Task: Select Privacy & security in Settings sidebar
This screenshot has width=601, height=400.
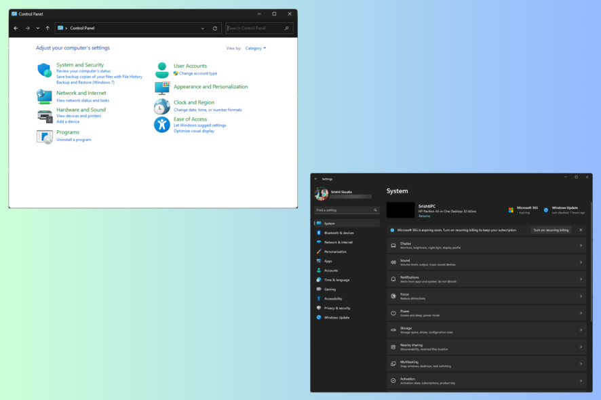Action: coord(347,308)
